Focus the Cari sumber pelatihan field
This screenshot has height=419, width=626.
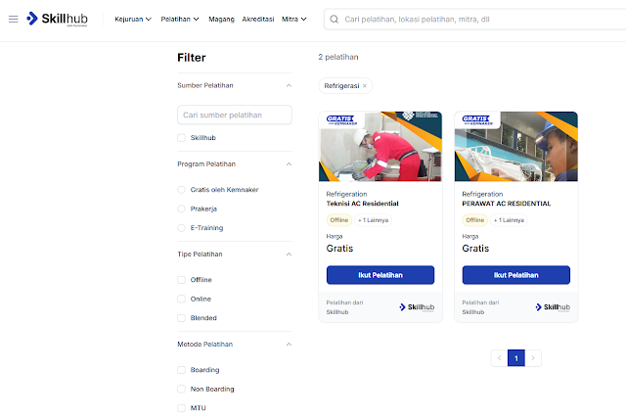tap(235, 116)
